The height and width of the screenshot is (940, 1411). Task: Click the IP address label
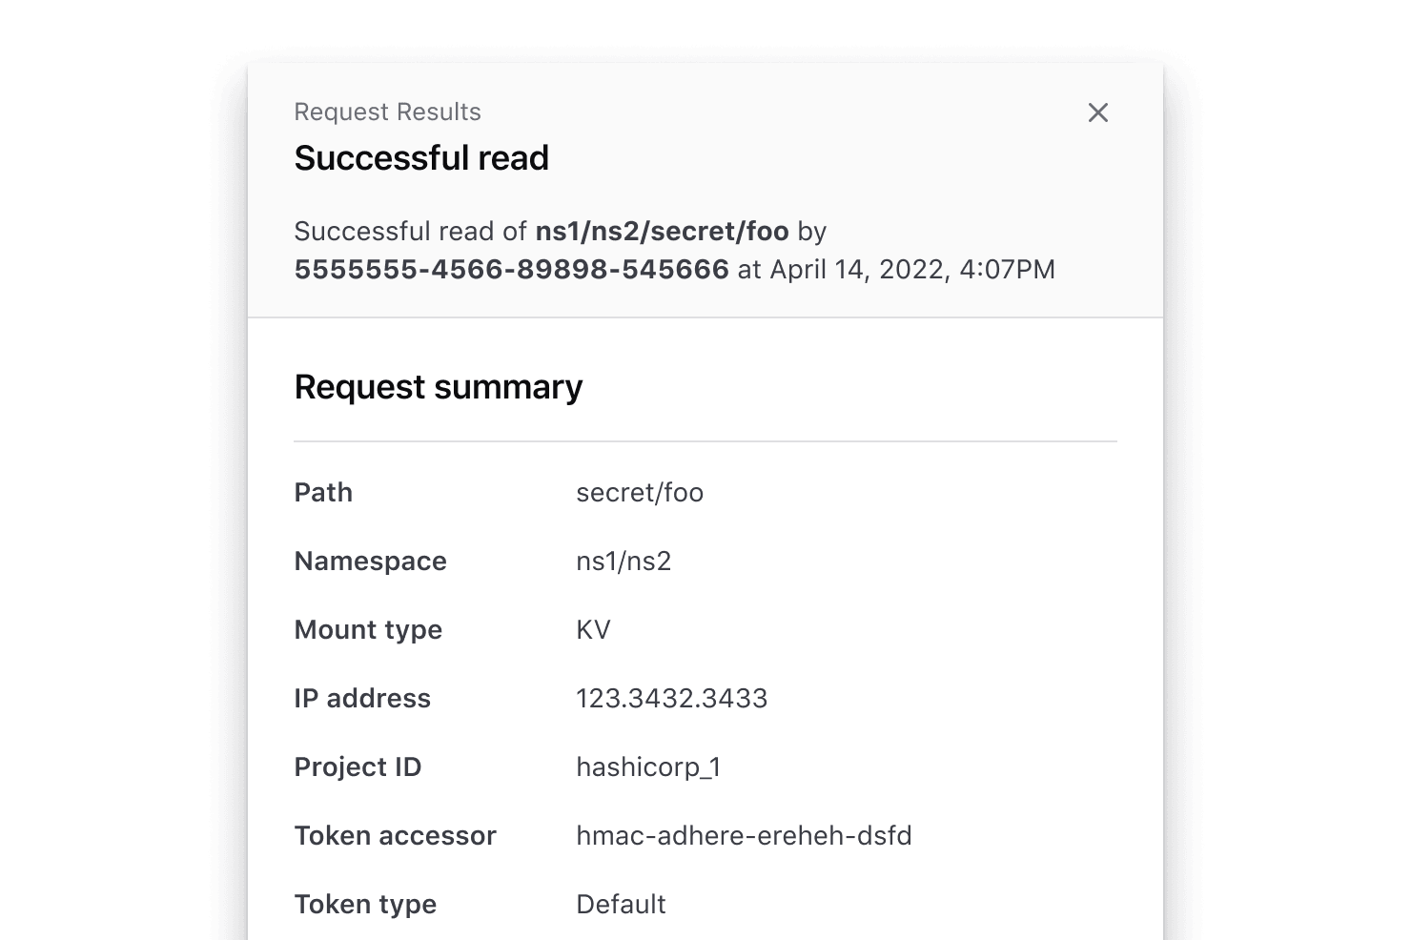pos(362,699)
